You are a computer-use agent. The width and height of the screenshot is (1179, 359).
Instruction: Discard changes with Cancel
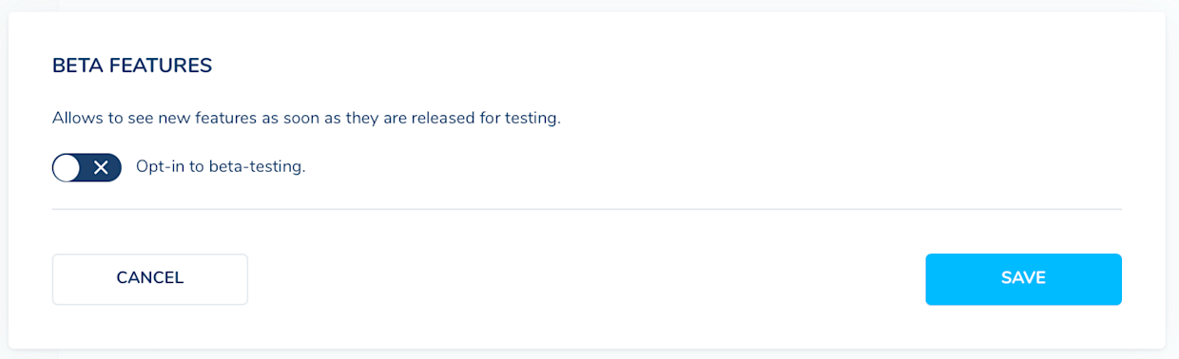(150, 279)
